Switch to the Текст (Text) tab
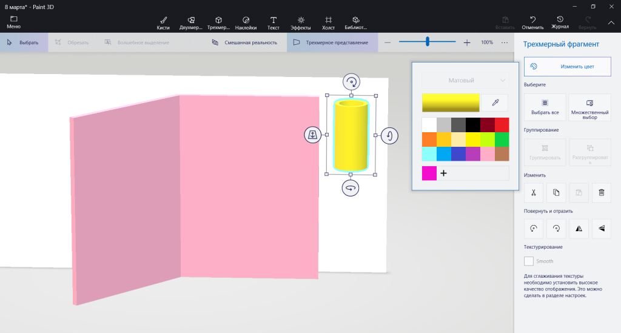This screenshot has height=333, width=621. coord(274,23)
